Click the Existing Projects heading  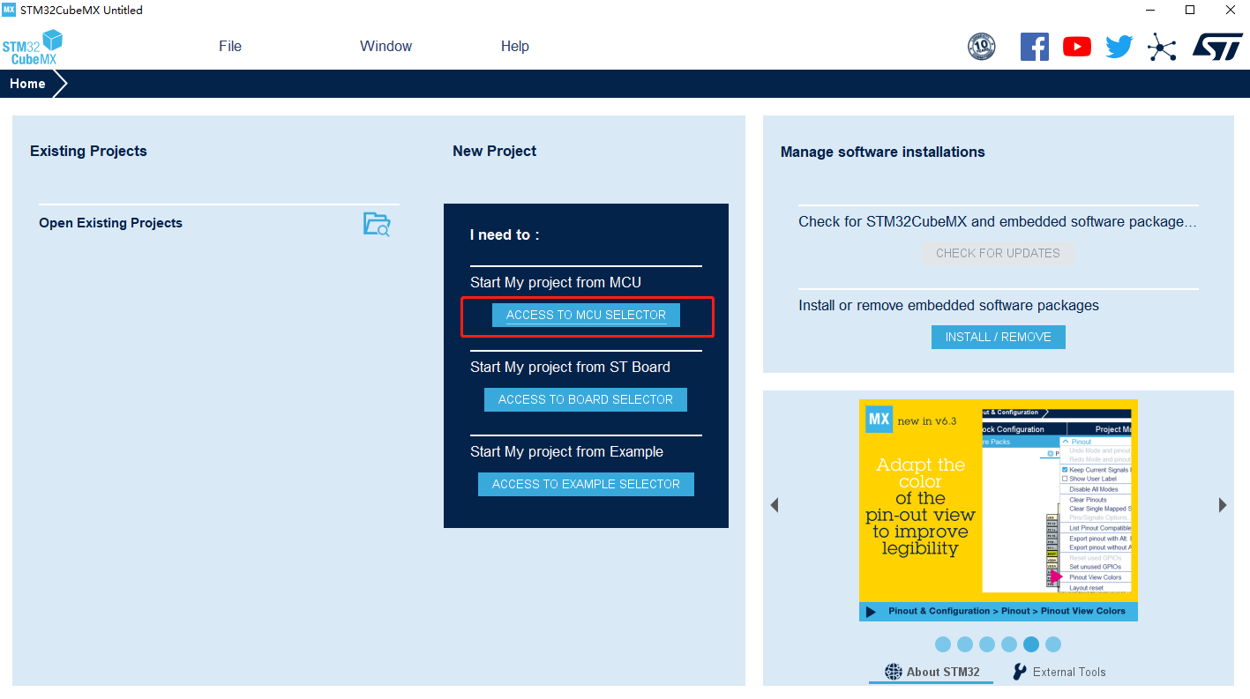point(88,151)
